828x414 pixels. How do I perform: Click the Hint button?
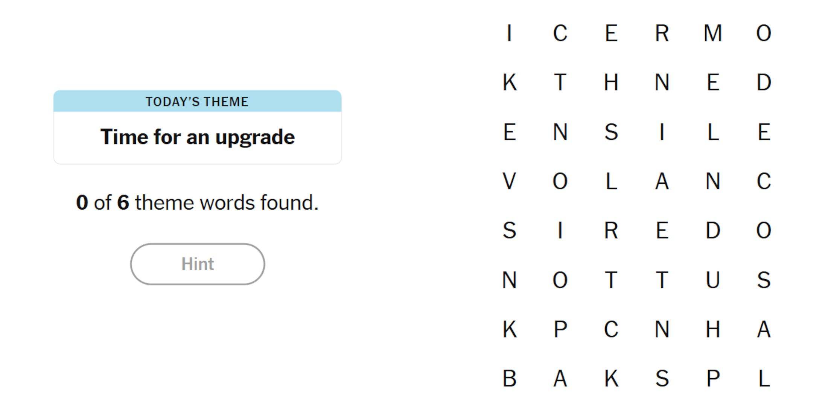(198, 263)
